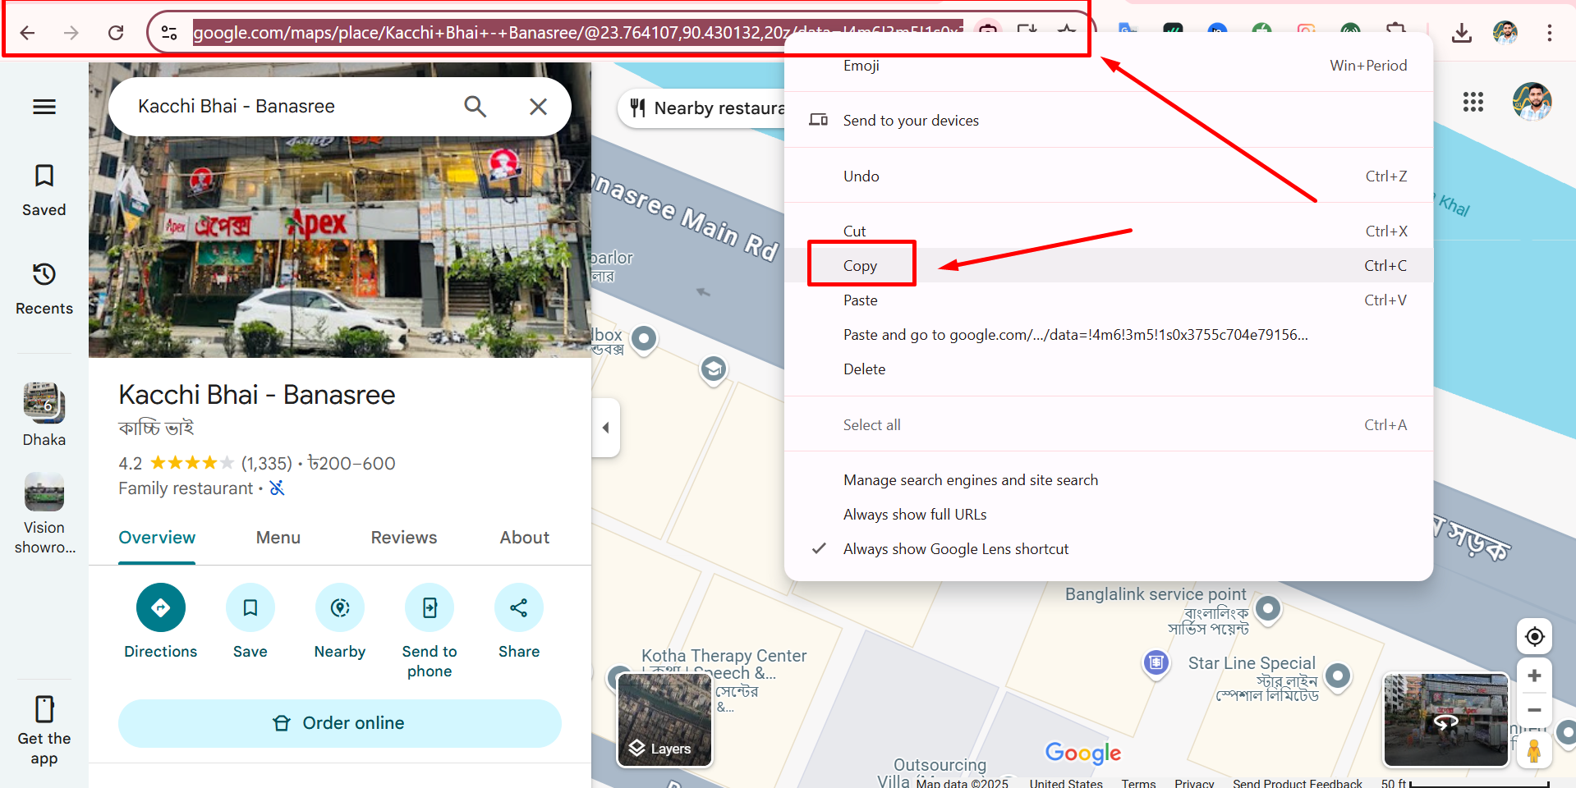Open the Chrome three-dot menu
The height and width of the screenshot is (788, 1576).
point(1549,33)
